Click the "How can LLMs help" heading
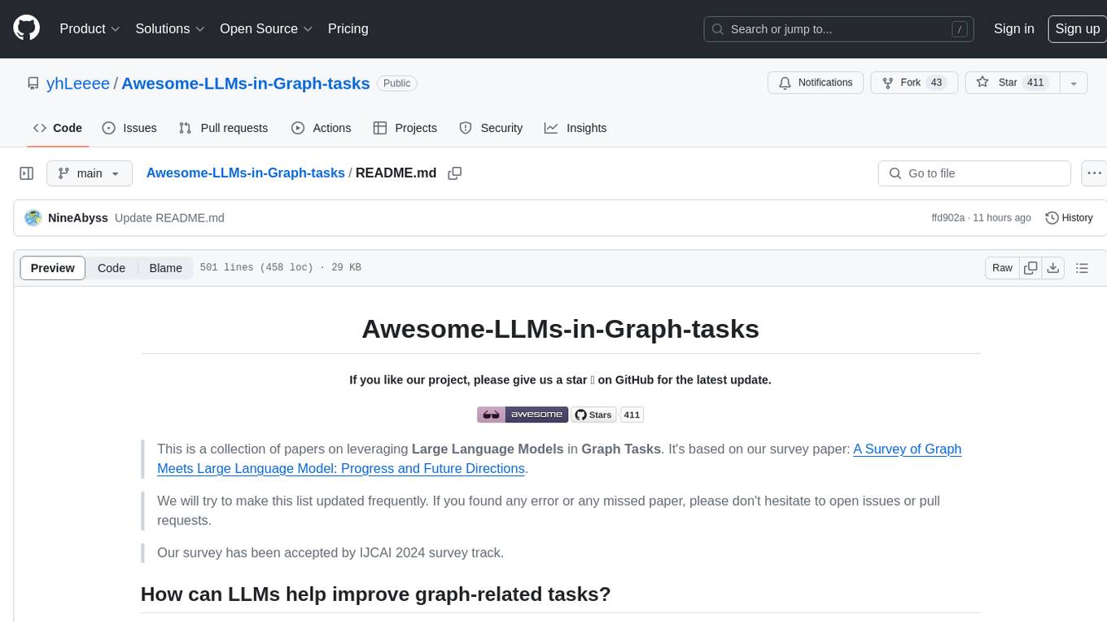 (375, 594)
